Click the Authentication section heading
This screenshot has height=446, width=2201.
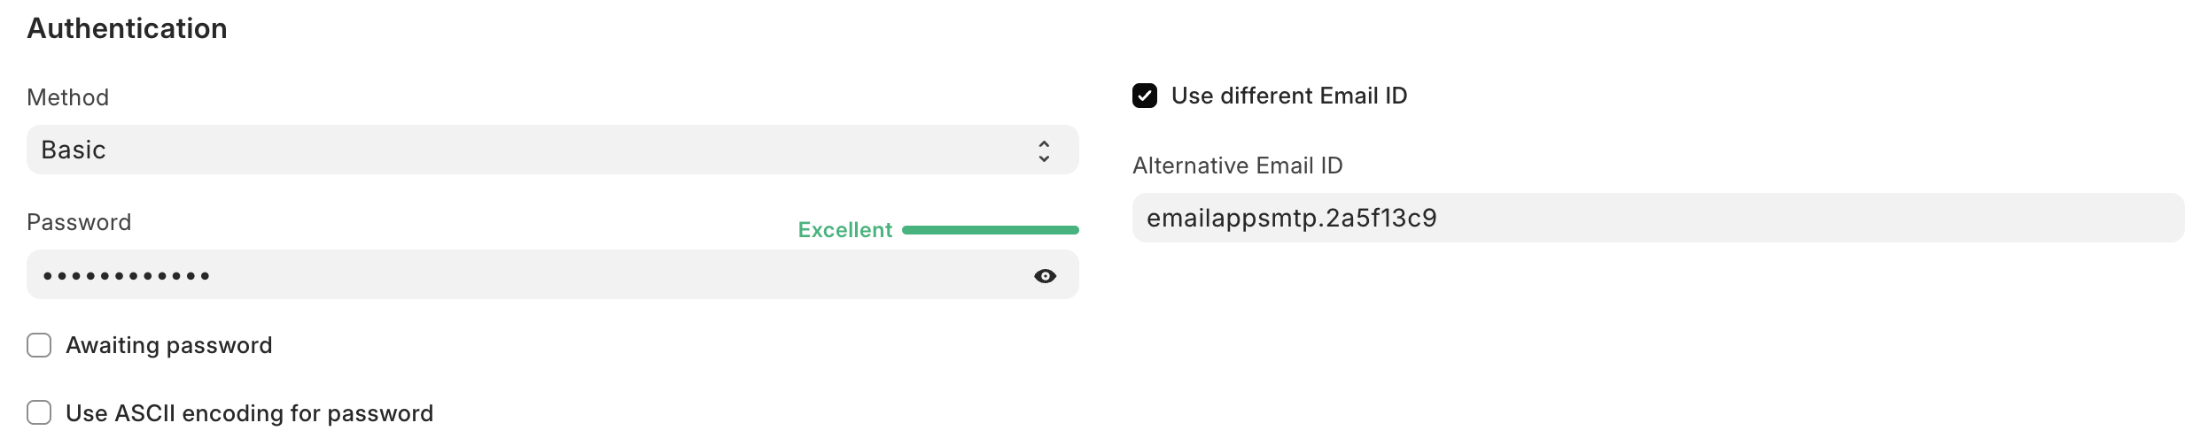127,28
